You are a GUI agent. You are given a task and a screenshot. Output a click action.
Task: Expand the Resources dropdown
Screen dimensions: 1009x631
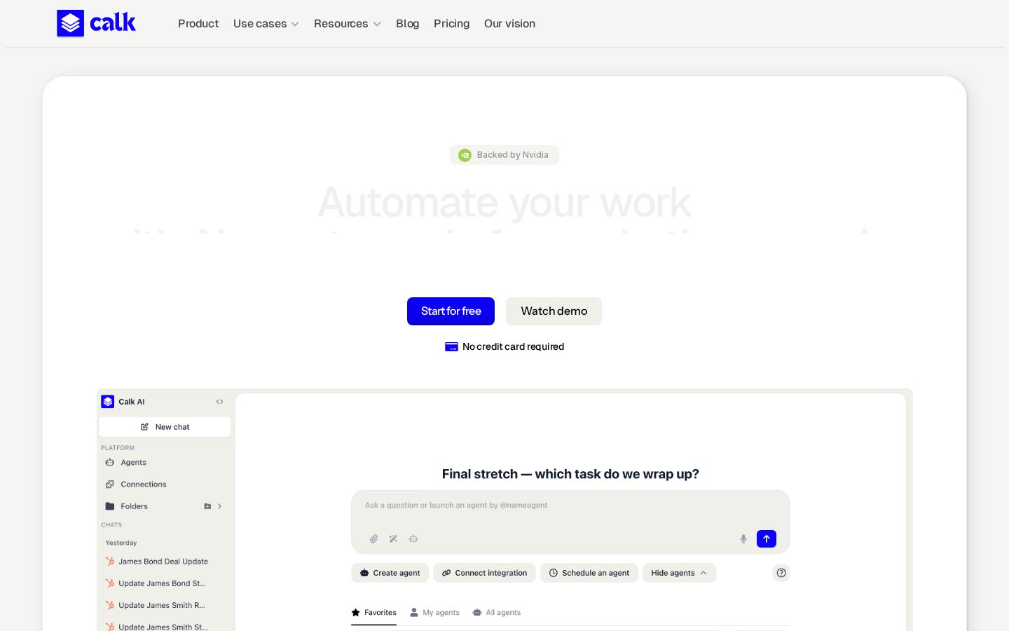point(348,24)
